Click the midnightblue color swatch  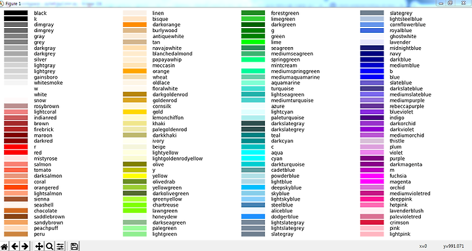pos(372,48)
